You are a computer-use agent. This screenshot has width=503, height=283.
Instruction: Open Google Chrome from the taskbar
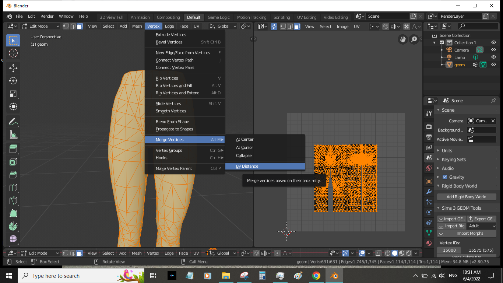[x=316, y=276]
